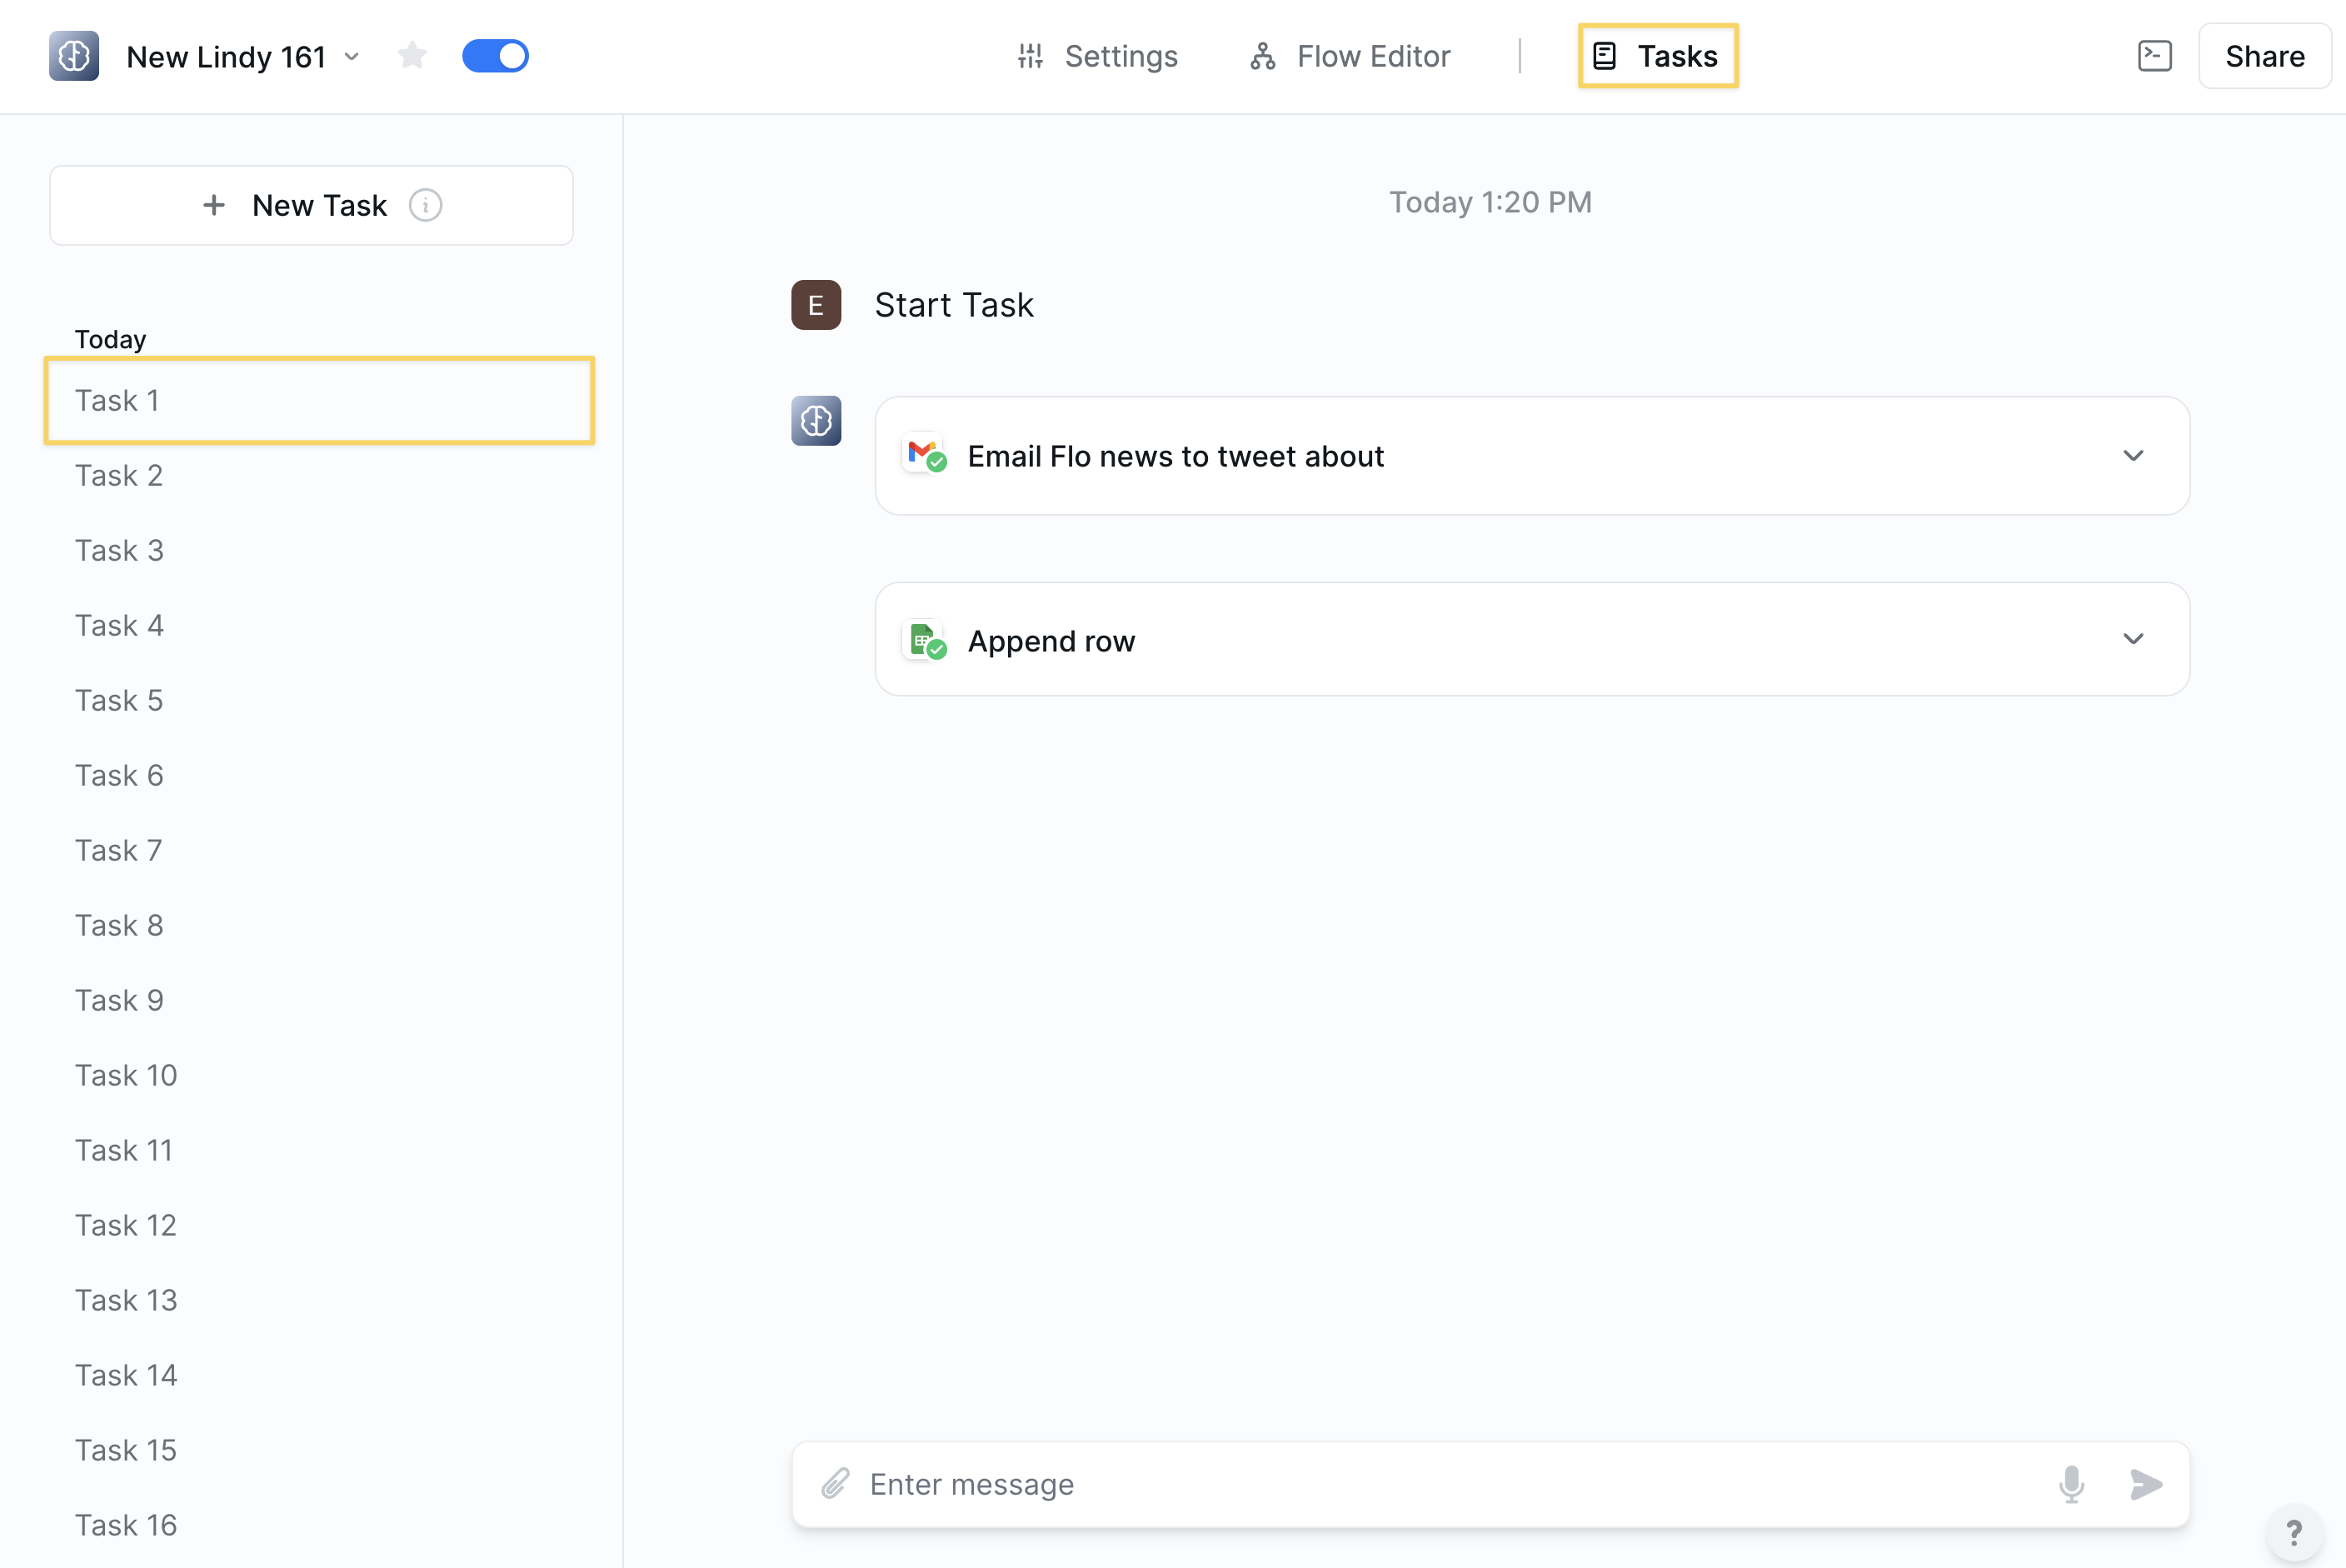Click the Lindy agent logo icon
The width and height of the screenshot is (2346, 1568).
point(74,56)
